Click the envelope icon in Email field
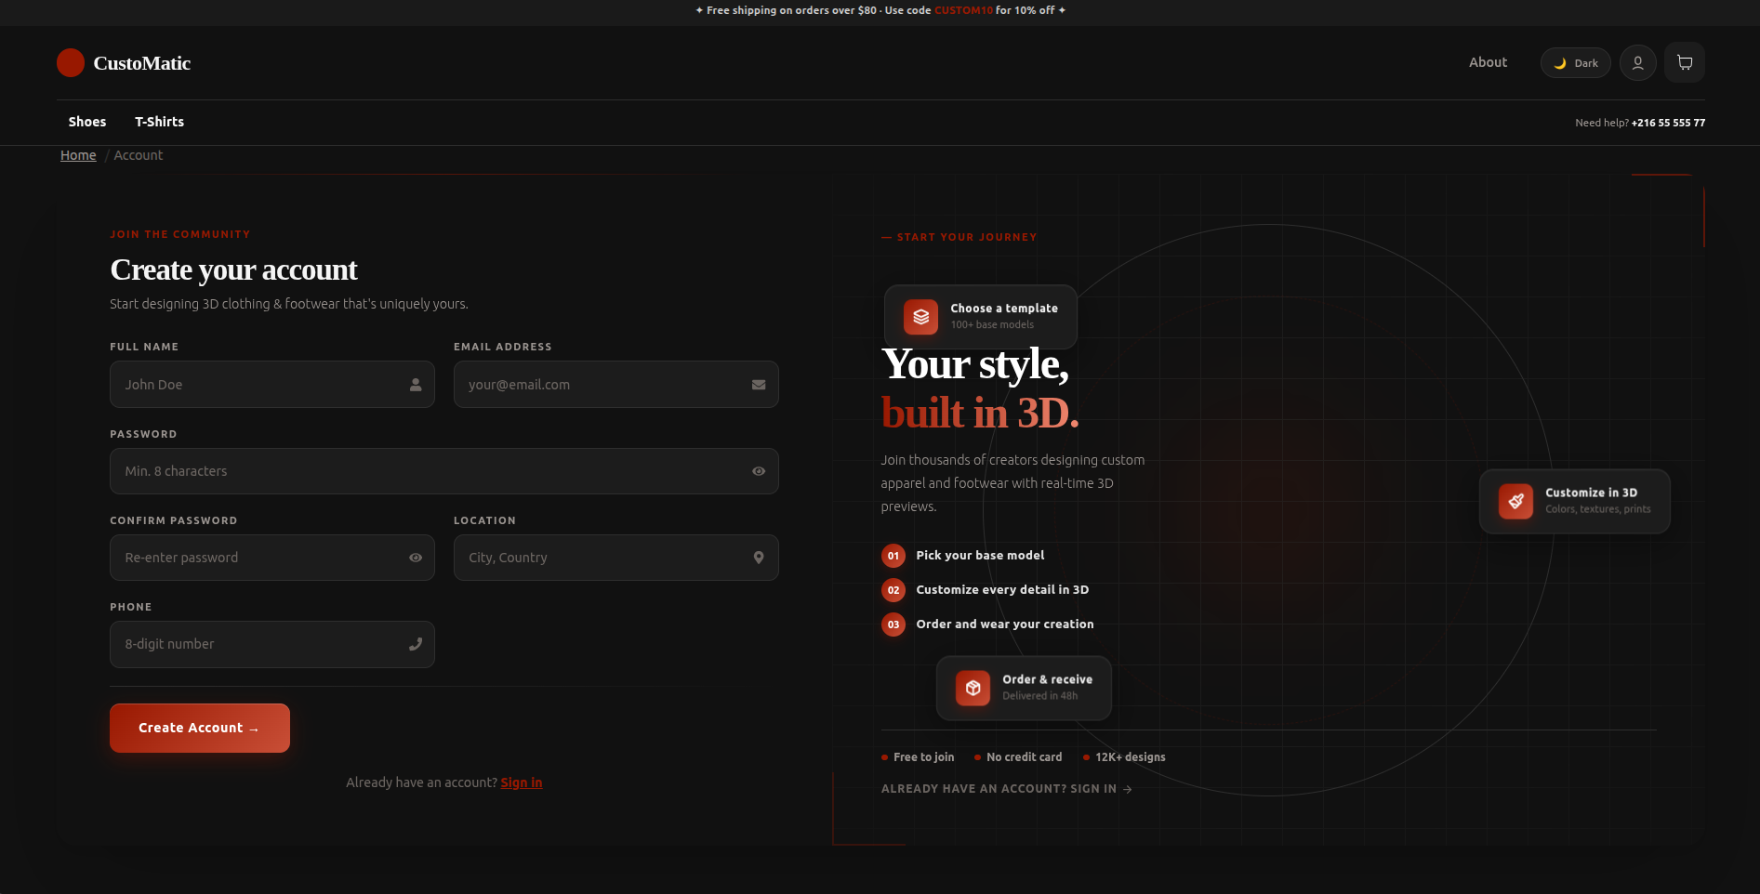Viewport: 1760px width, 894px height. [x=759, y=385]
